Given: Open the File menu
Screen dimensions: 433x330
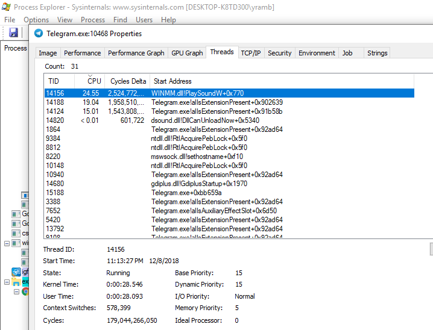Looking at the screenshot, I should coord(10,20).
